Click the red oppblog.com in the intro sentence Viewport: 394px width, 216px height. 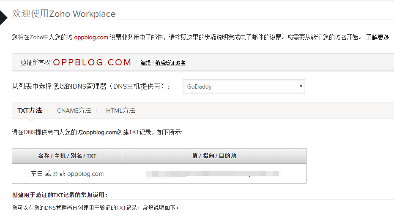point(91,37)
